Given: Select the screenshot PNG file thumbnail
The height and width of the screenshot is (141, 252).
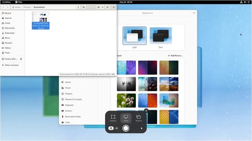Looking at the screenshot, I should pyautogui.click(x=41, y=20).
